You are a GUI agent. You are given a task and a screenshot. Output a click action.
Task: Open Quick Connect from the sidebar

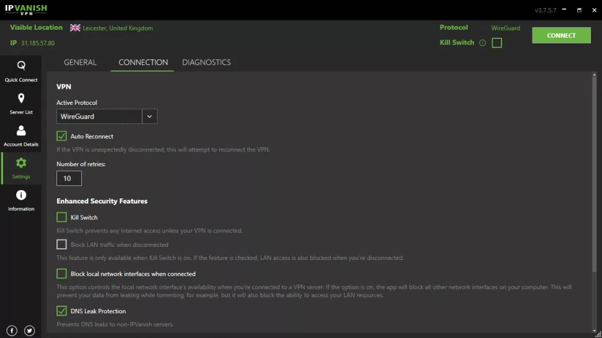(21, 71)
